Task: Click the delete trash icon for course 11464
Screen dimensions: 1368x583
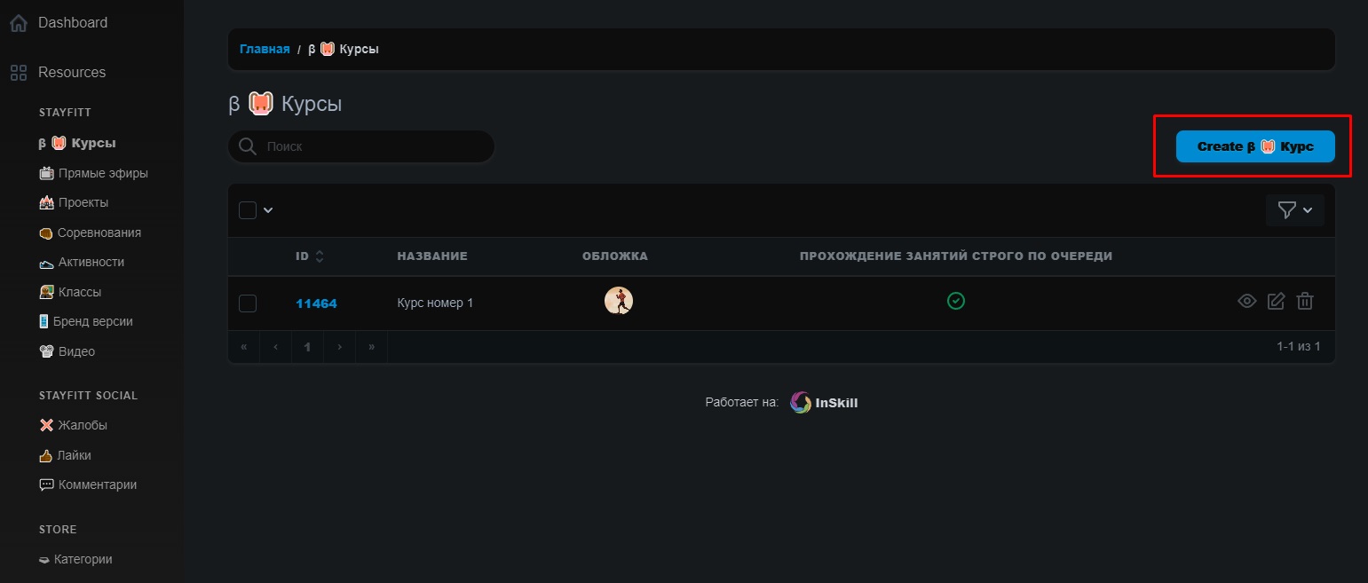Action: (x=1305, y=301)
